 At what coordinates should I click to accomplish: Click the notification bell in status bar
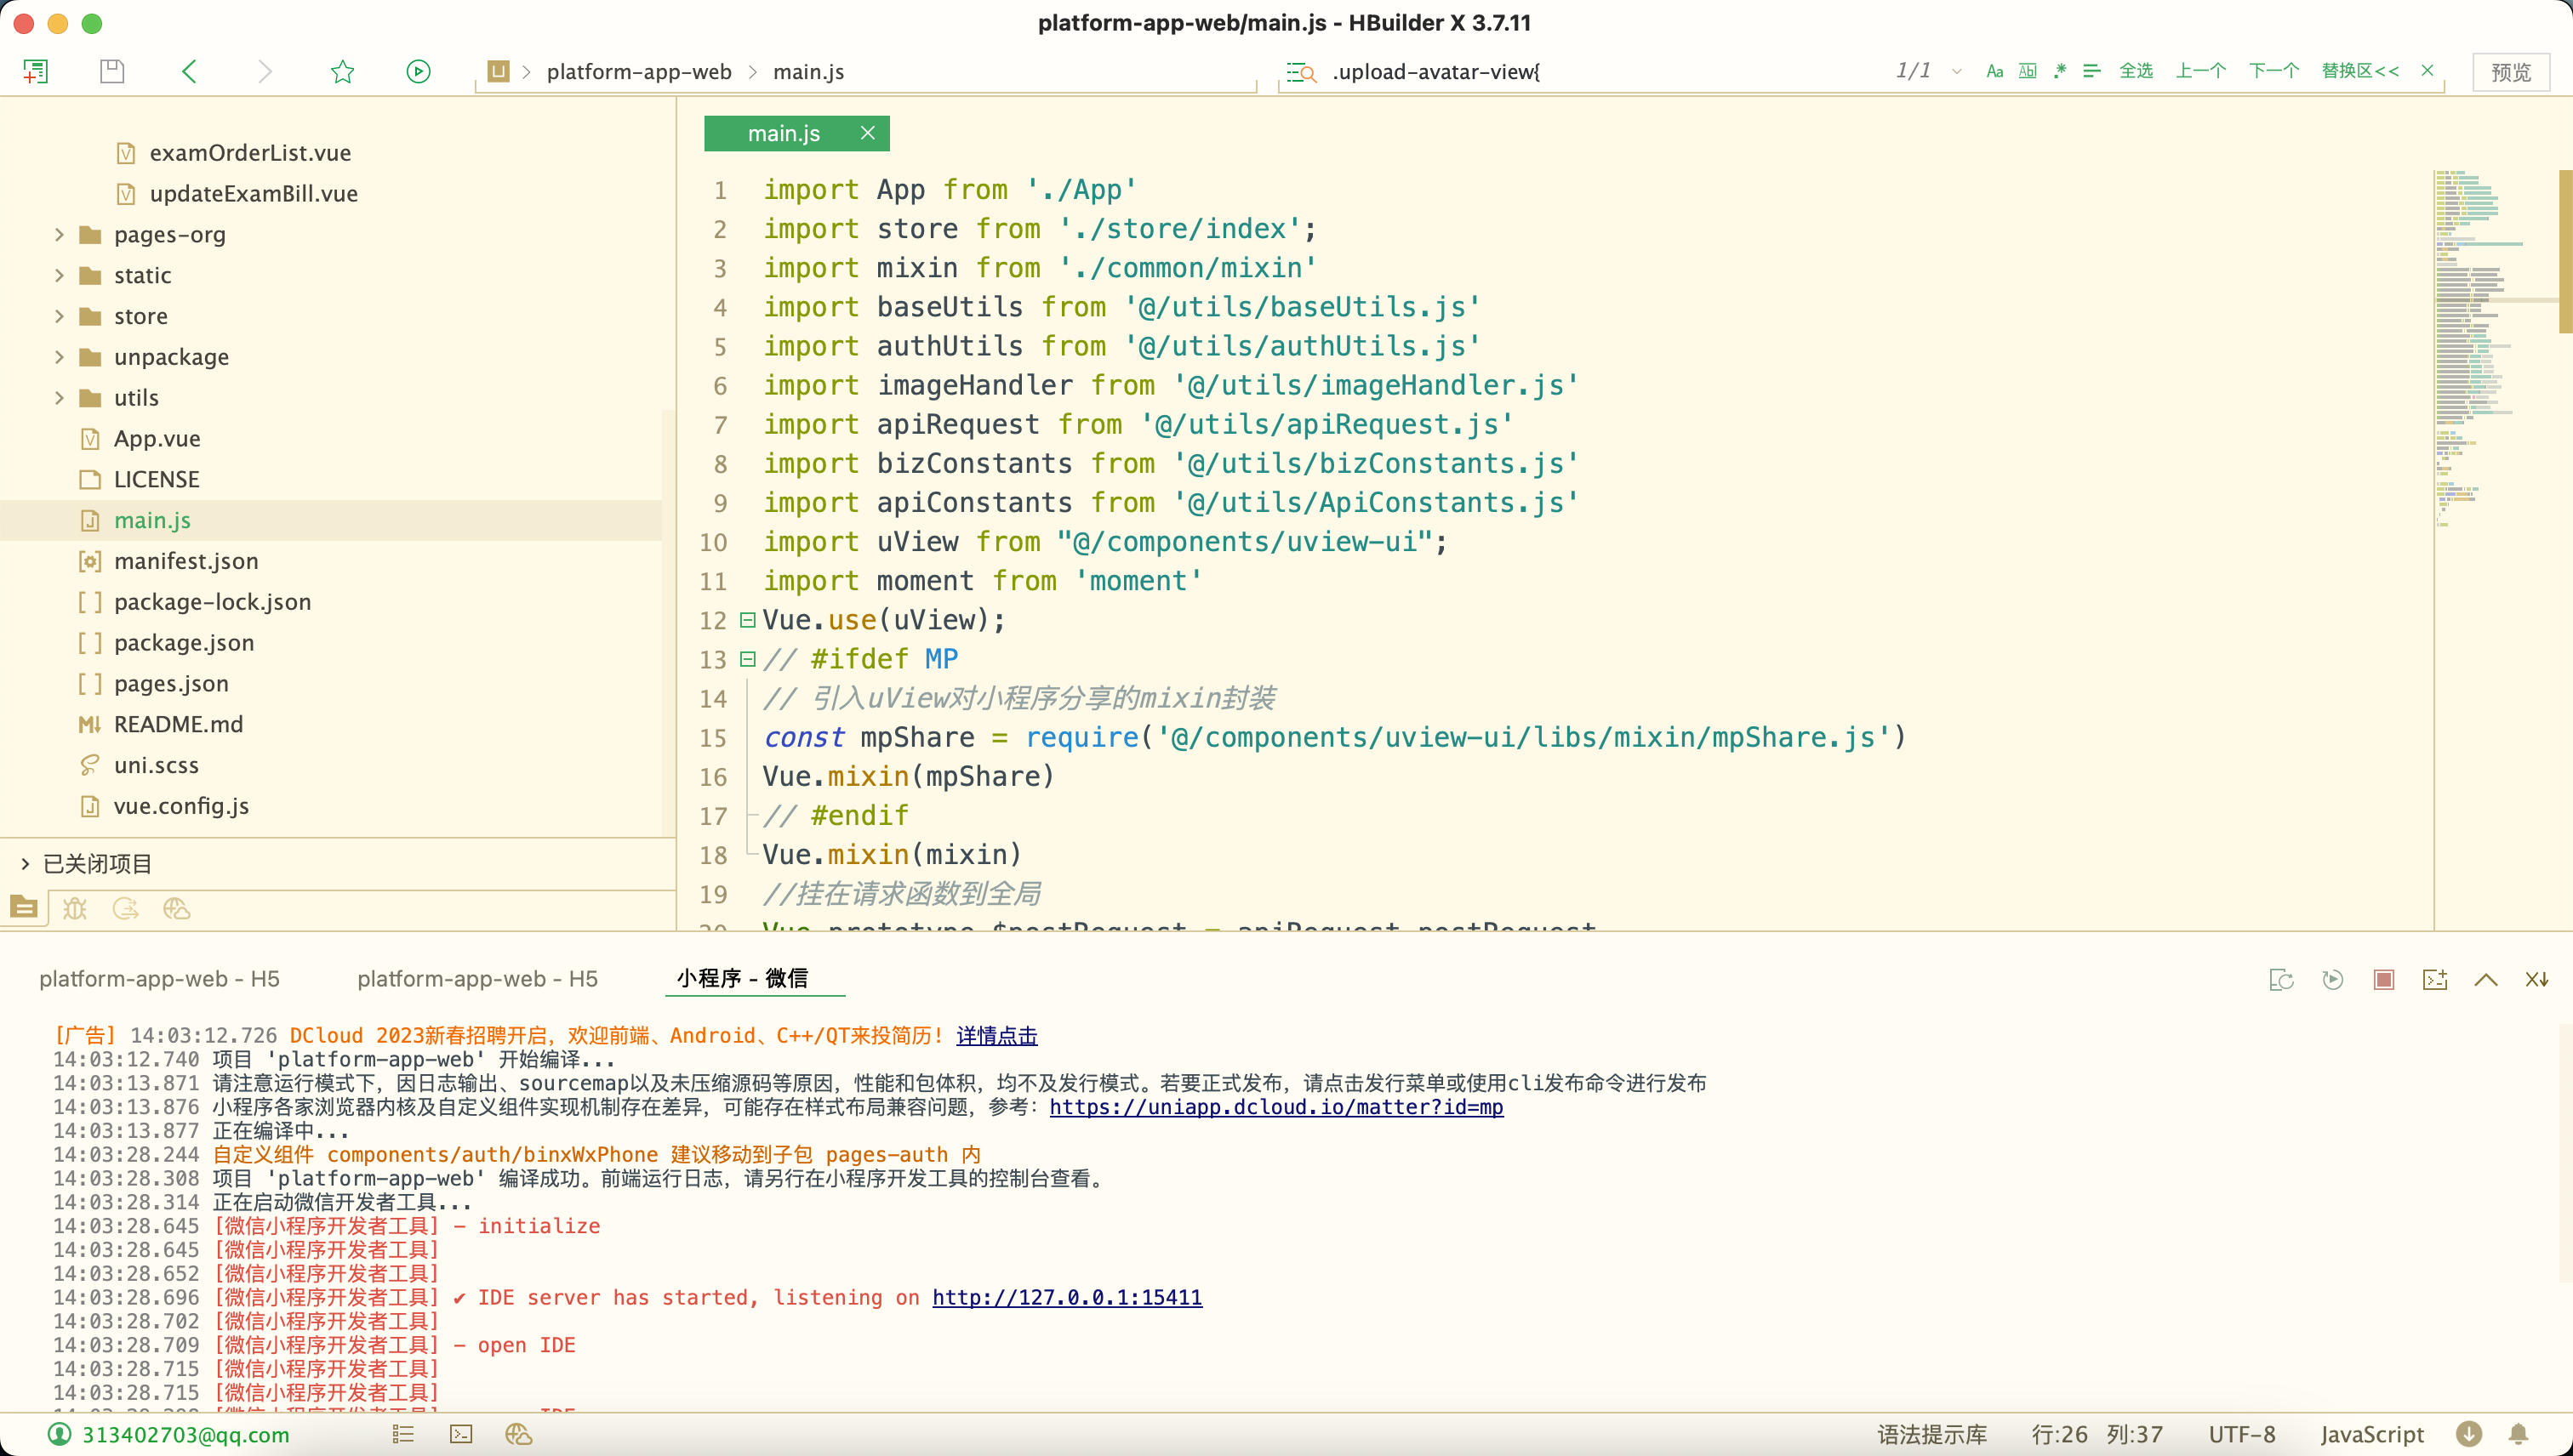click(x=2518, y=1434)
